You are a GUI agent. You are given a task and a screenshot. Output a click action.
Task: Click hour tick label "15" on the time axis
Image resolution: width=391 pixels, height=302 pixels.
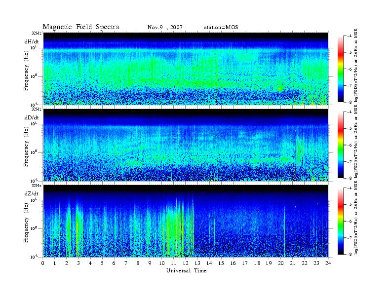point(221,264)
